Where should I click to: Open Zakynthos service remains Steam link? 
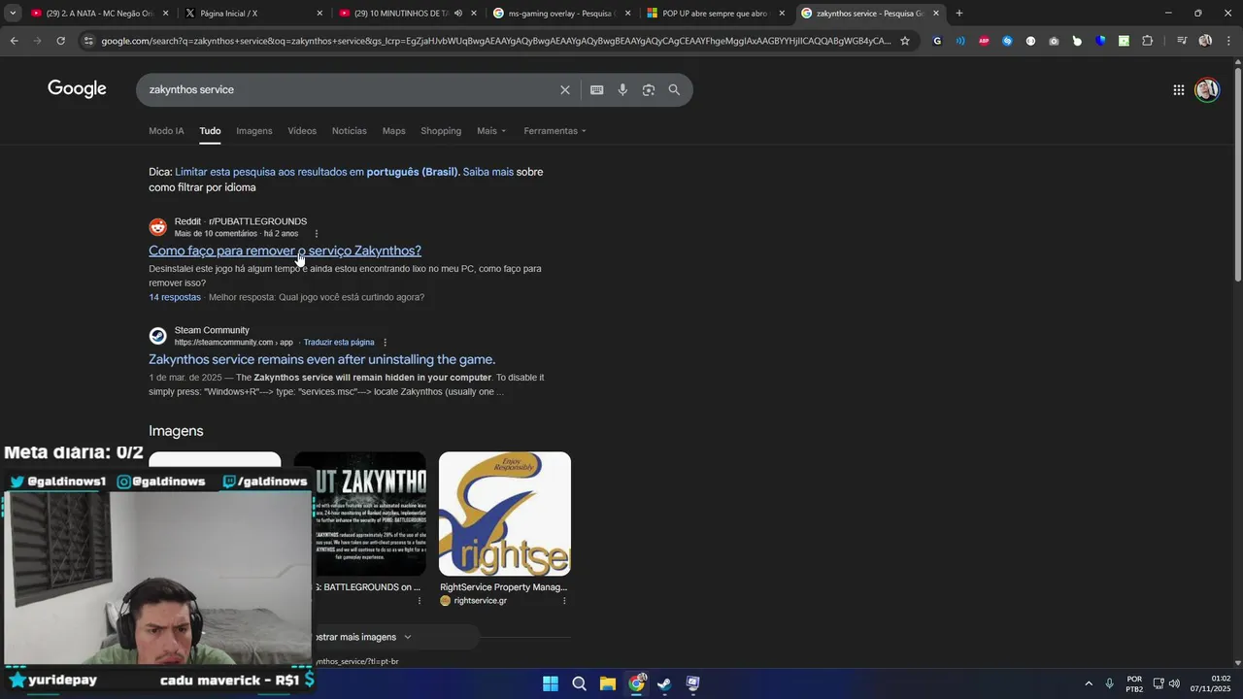pos(321,359)
